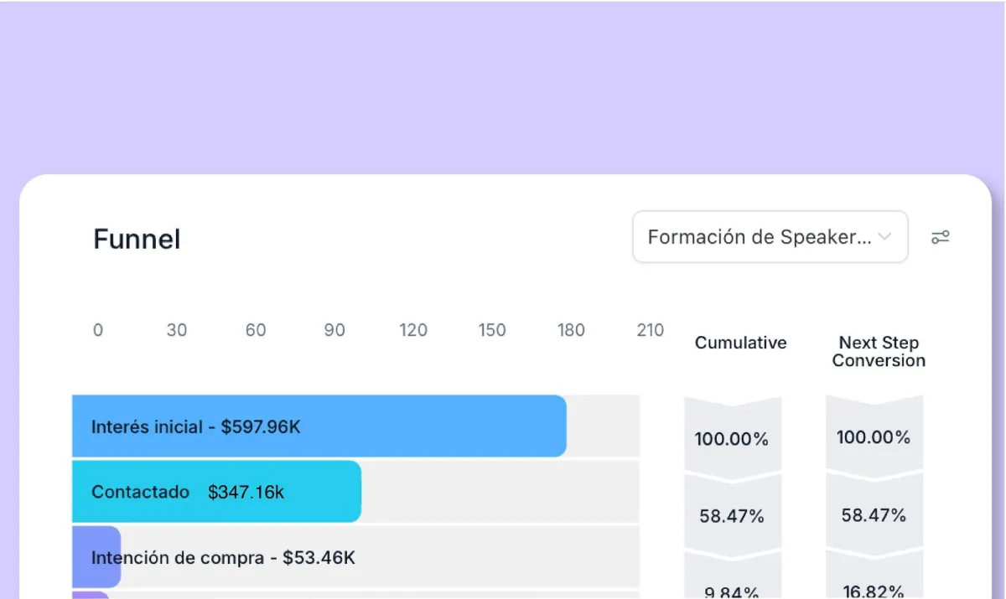Click the Contactado $347.16k label
This screenshot has height=599, width=1006.
(188, 493)
